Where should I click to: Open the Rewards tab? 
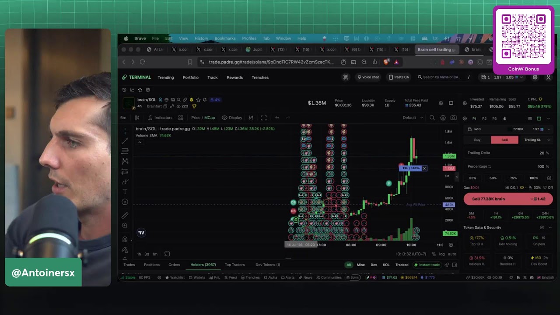[x=234, y=77]
